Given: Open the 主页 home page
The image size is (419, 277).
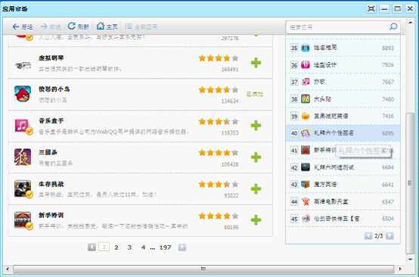Looking at the screenshot, I should coord(107,26).
